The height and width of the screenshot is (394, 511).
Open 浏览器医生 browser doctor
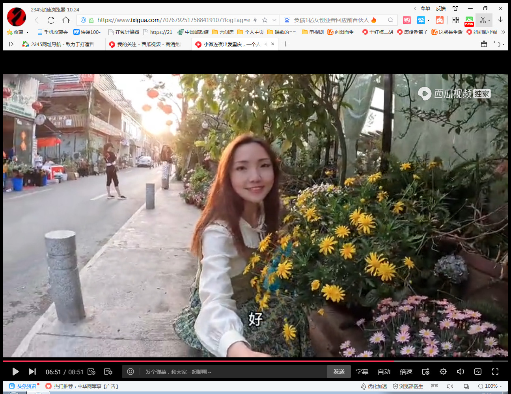click(408, 387)
